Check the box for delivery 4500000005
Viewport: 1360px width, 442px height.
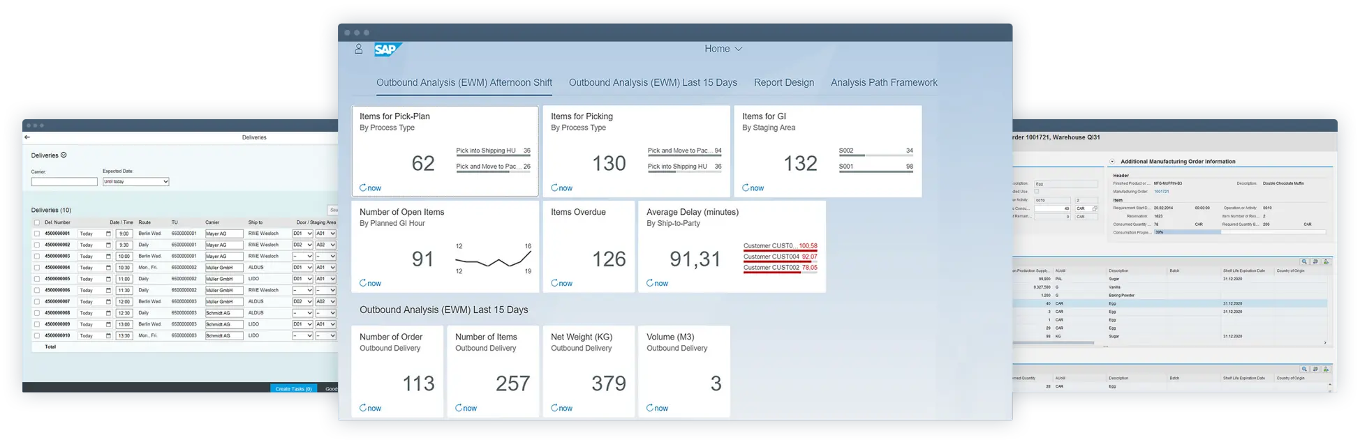pyautogui.click(x=37, y=280)
